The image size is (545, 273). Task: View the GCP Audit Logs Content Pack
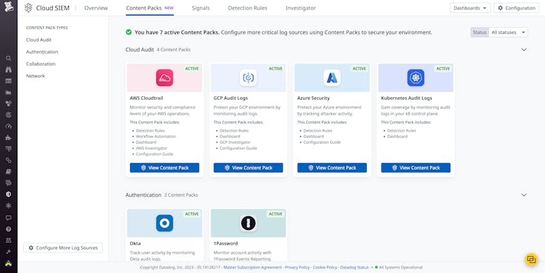(x=248, y=168)
